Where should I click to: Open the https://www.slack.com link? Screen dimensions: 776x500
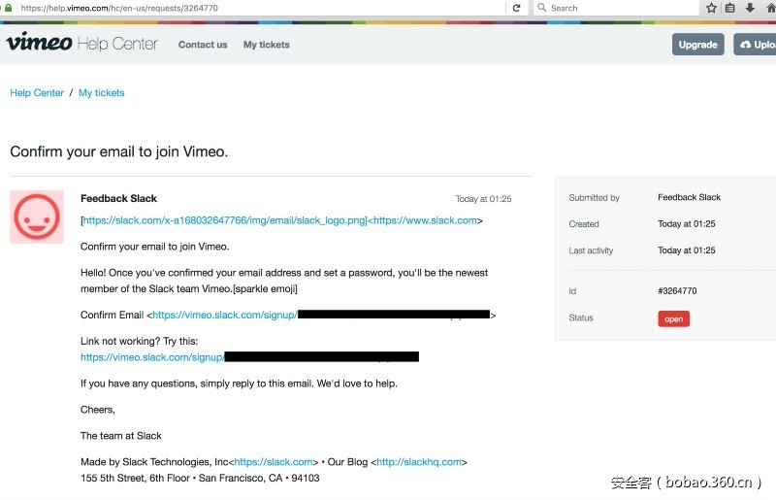point(425,220)
